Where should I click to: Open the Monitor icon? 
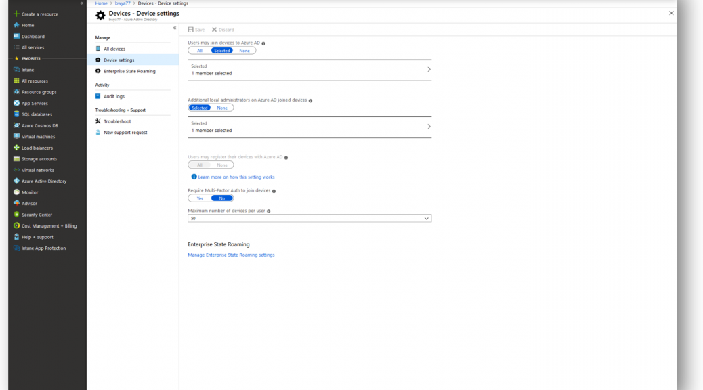tap(16, 192)
